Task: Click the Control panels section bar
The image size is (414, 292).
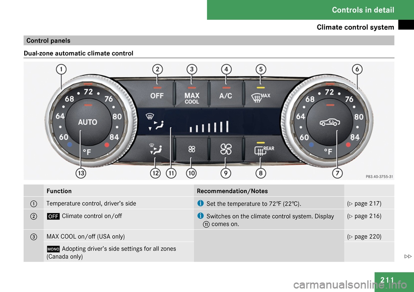Action: coord(209,41)
